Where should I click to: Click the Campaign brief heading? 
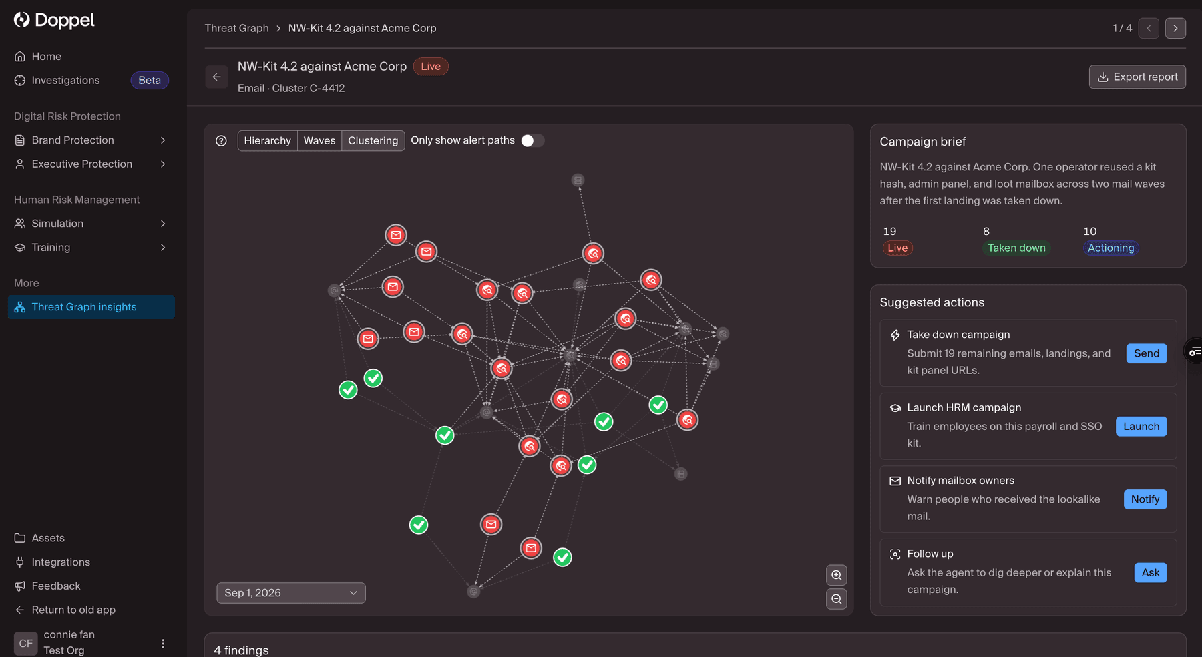pos(923,142)
